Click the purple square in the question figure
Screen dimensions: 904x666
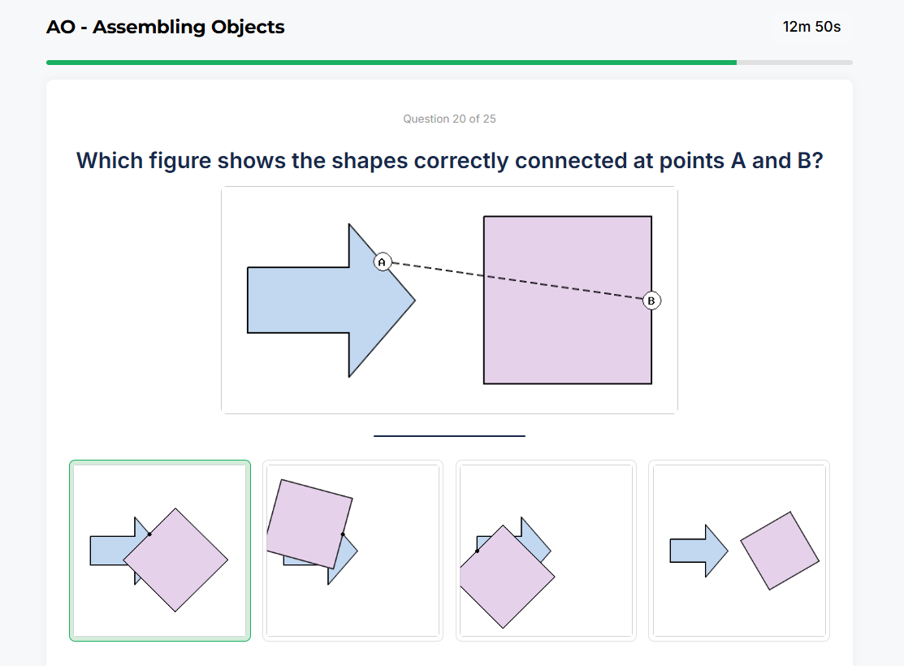[x=567, y=299]
